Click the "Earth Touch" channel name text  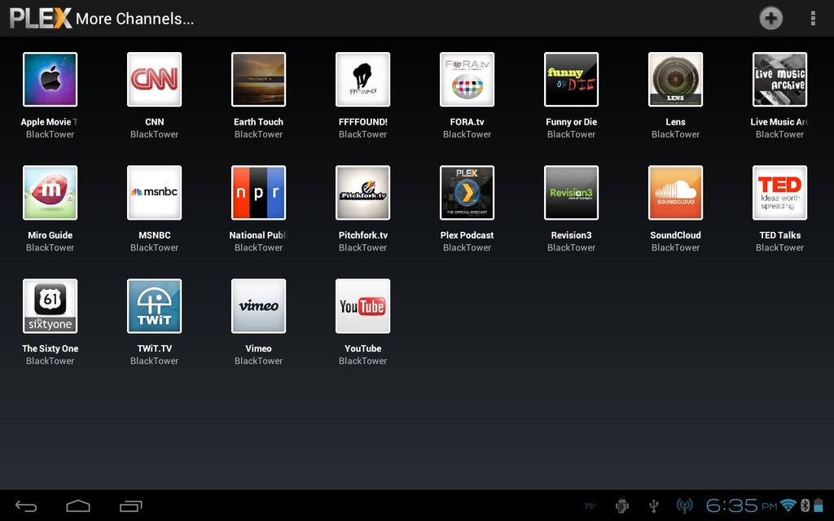pyautogui.click(x=258, y=122)
